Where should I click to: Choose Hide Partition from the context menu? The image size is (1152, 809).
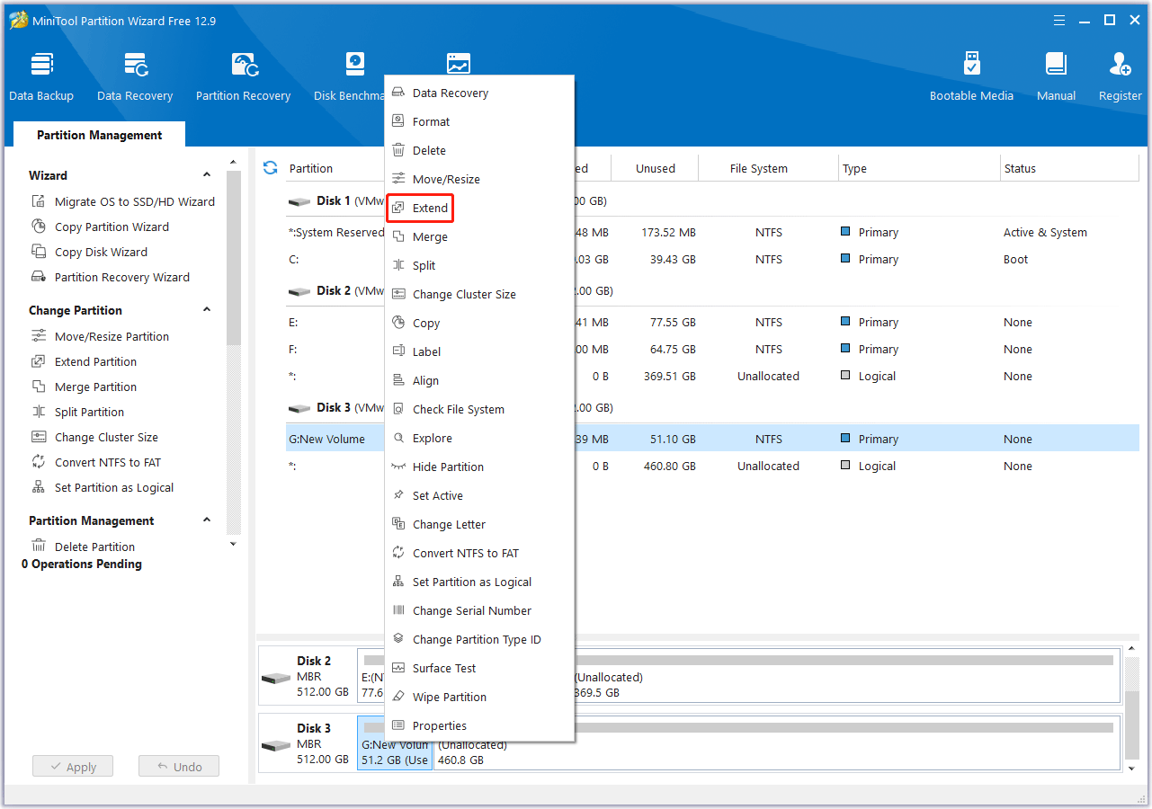[x=479, y=467]
